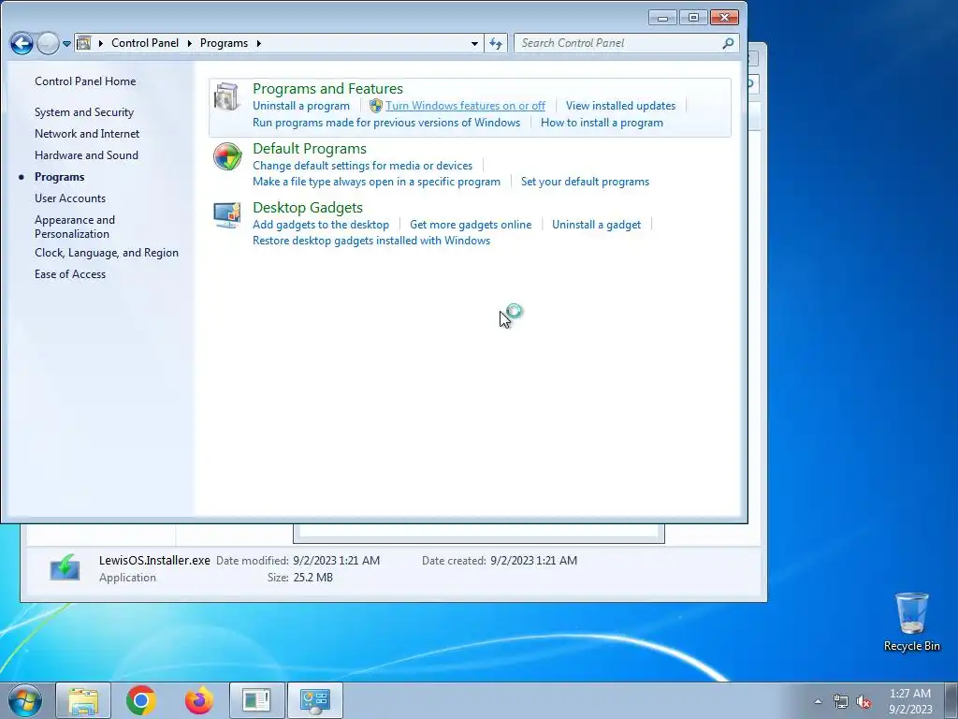
Task: Open the Programs and Features heading
Action: pyautogui.click(x=327, y=89)
